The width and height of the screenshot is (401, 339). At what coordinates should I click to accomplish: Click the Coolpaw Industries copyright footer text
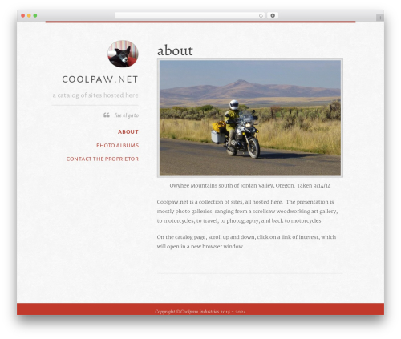200,312
